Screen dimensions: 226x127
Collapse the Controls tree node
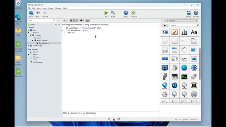31,35
